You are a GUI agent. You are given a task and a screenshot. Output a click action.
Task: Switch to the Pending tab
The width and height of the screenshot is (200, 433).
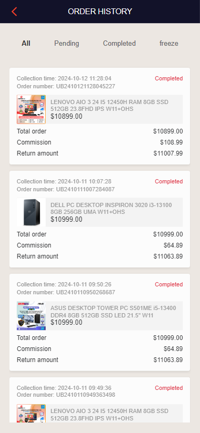tap(67, 44)
